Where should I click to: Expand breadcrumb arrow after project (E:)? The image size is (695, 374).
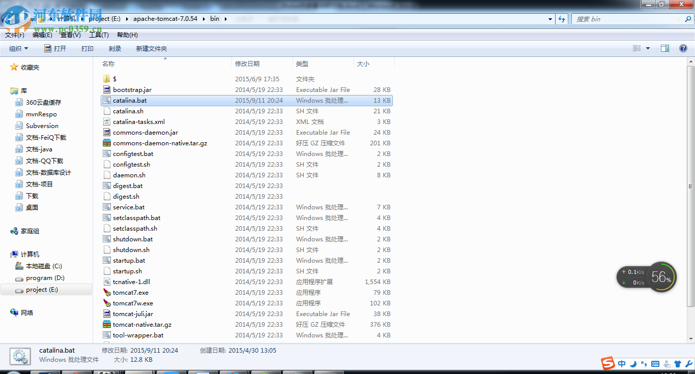(x=127, y=18)
